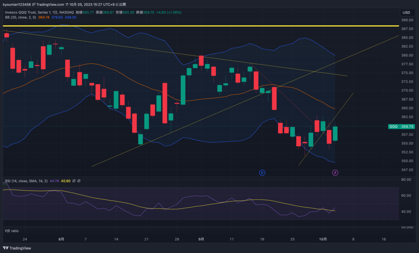Click the BB (20, close, 2, 0) indicator label
Screen dimensions: 419x253
[x=20, y=17]
